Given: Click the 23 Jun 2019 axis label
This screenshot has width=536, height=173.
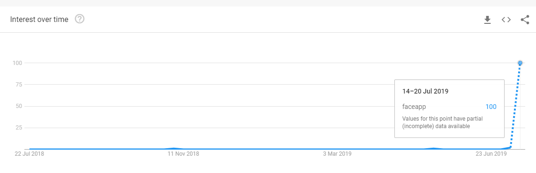Looking at the screenshot, I should click(x=491, y=153).
